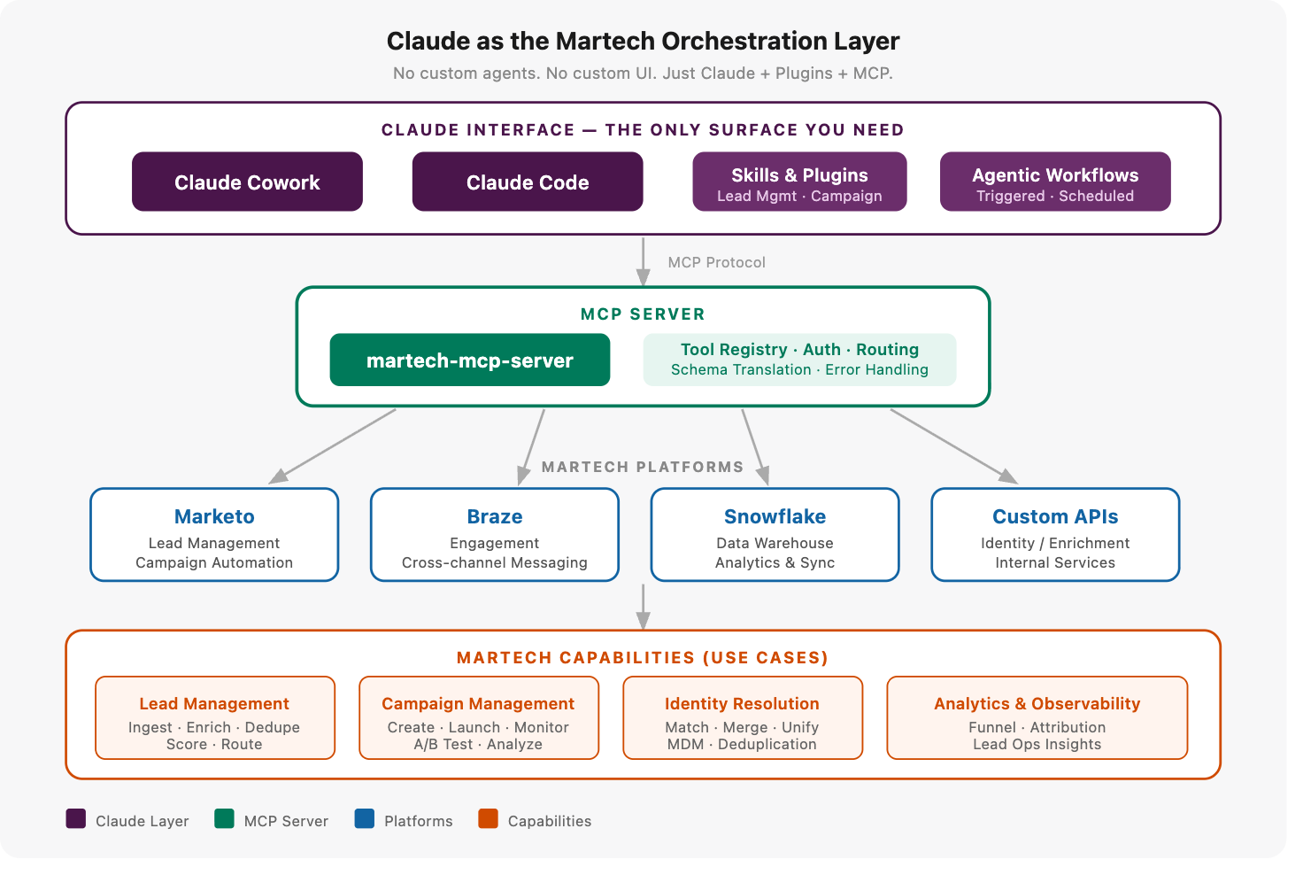The width and height of the screenshot is (1303, 875).
Task: Click 'Analytics & Sync' text under Snowflake
Action: 775,563
